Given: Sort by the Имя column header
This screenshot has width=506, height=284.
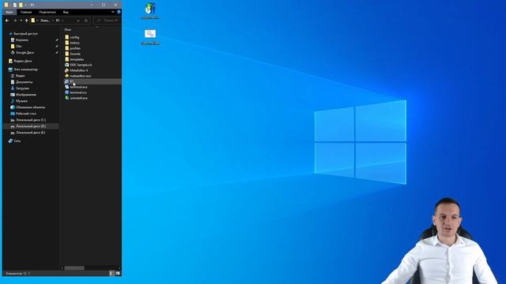Looking at the screenshot, I should 68,30.
